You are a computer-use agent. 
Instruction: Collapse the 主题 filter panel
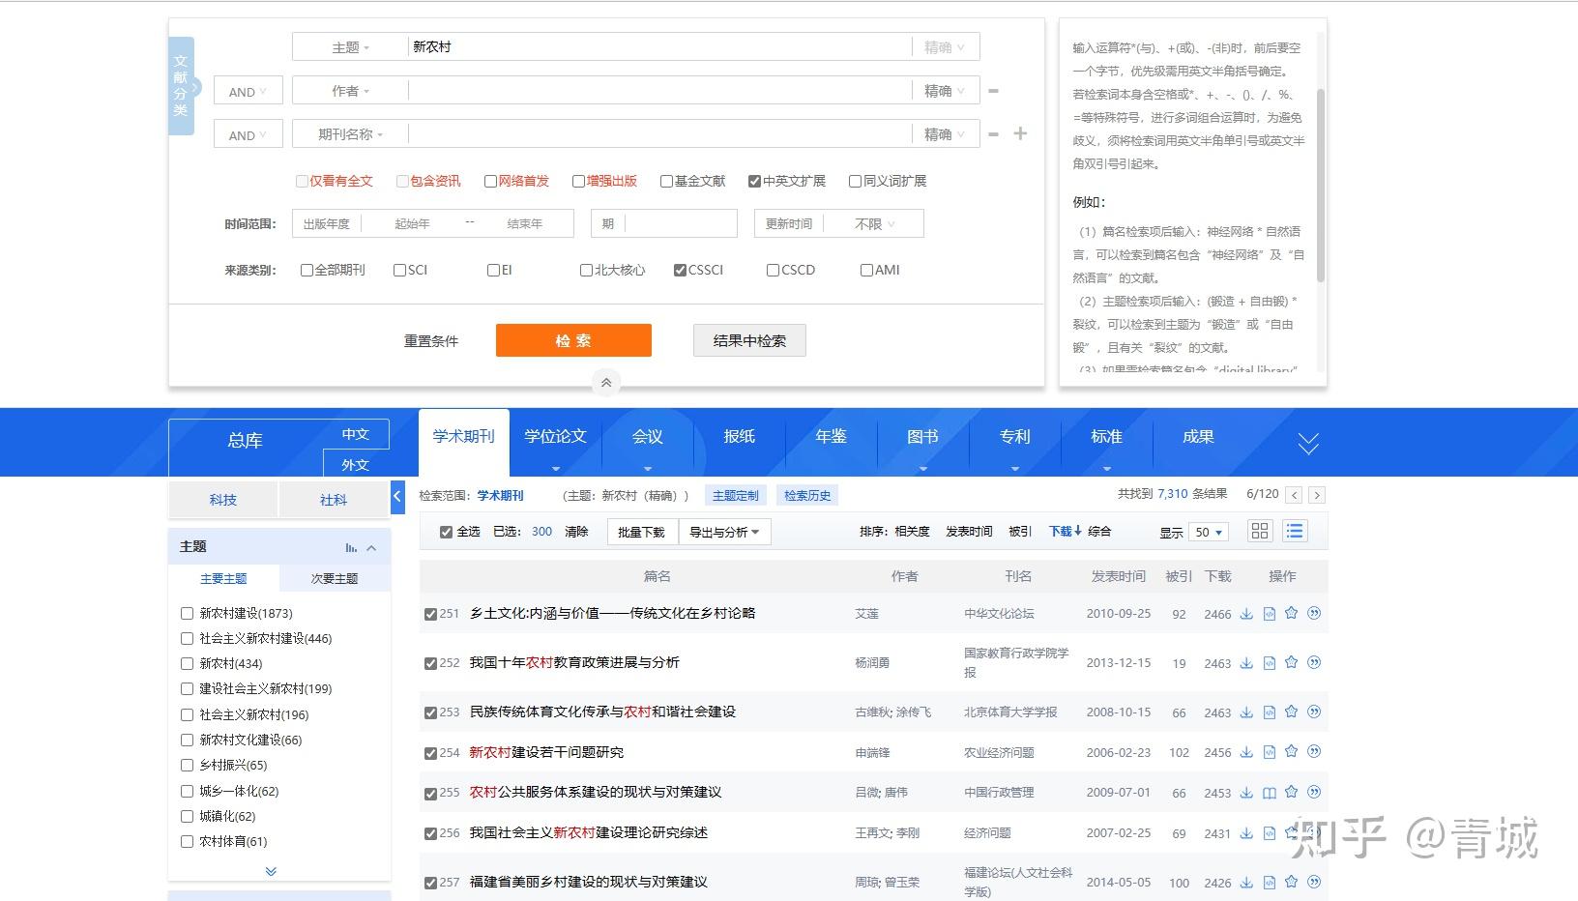tap(371, 547)
